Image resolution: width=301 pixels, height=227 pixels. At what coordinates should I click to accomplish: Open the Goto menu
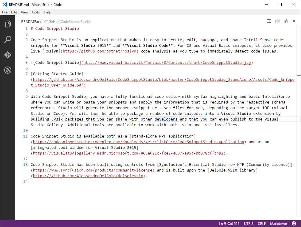click(36, 12)
